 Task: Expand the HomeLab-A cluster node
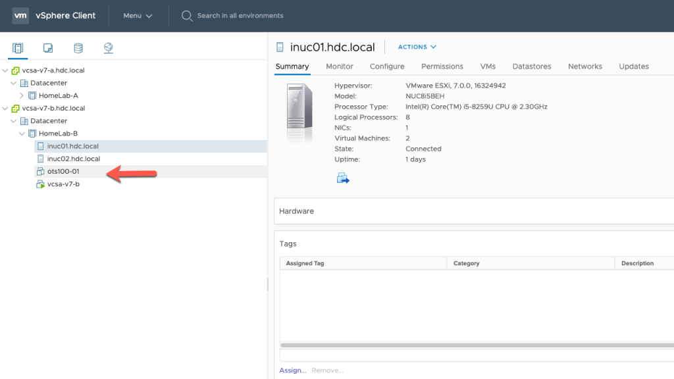click(x=22, y=95)
